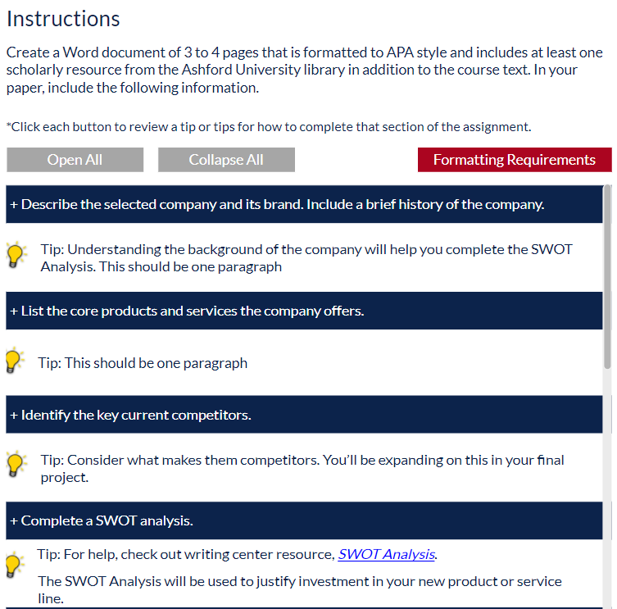Open the Formatting Requirements button
This screenshot has width=617, height=609.
coord(515,160)
